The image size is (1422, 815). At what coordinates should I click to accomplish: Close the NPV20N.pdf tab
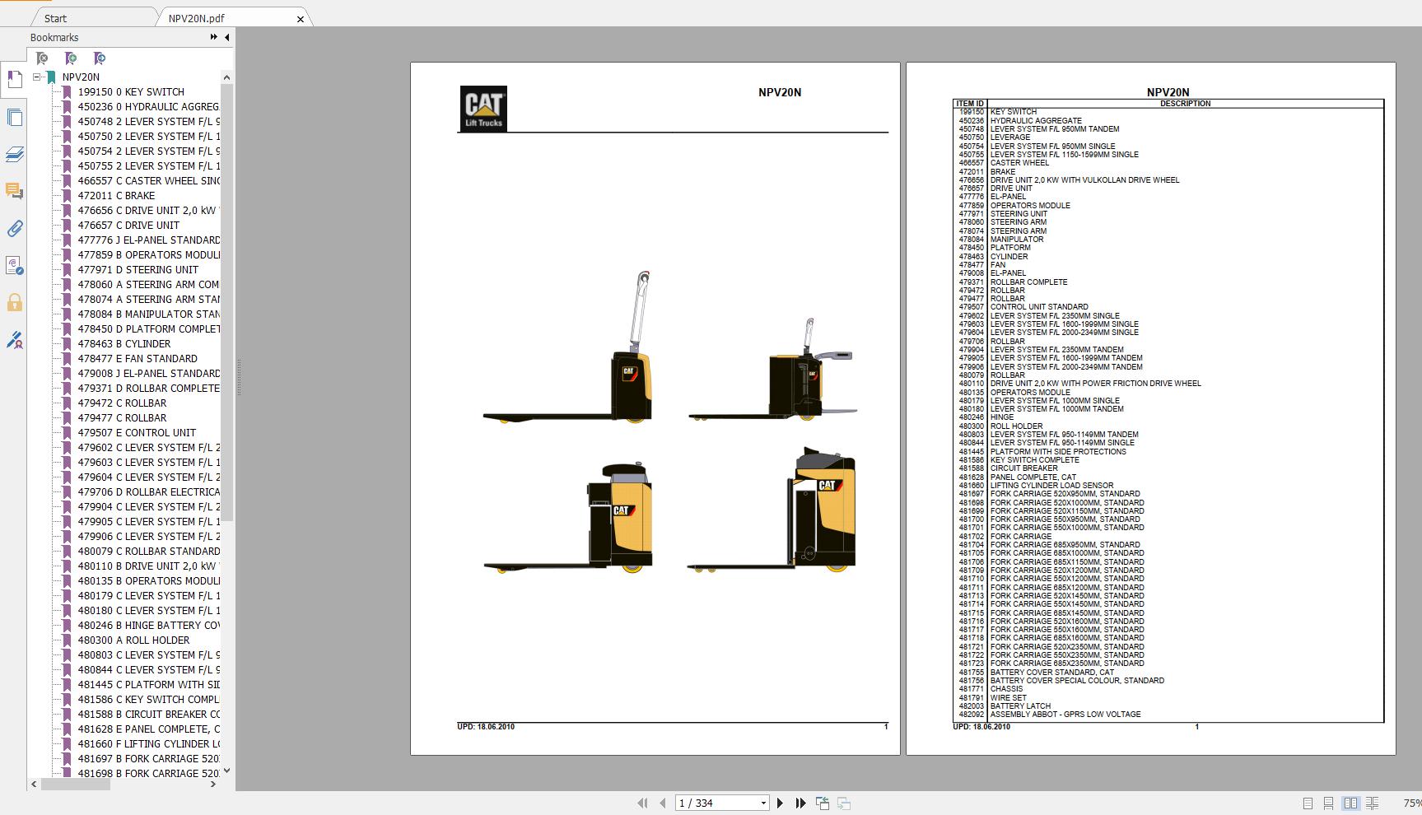tap(301, 18)
